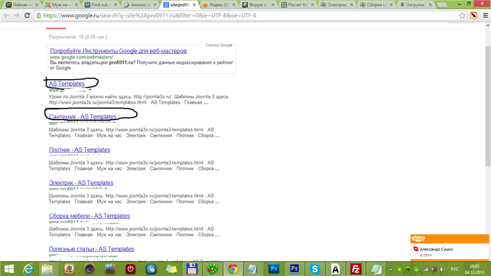The height and width of the screenshot is (276, 491).
Task: Reload the current Google results page
Action: point(27,15)
